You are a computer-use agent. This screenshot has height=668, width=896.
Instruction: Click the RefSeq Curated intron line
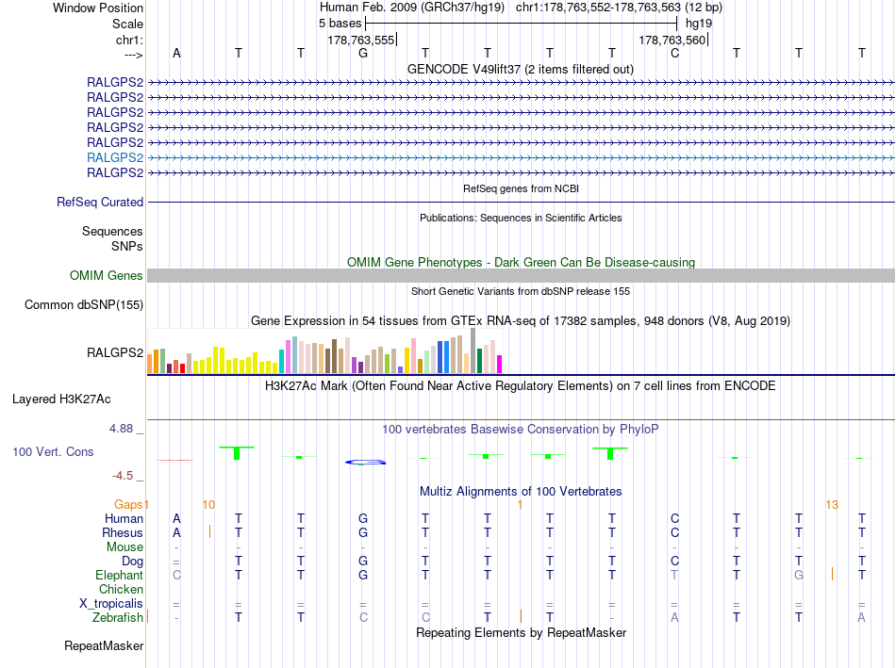point(521,203)
